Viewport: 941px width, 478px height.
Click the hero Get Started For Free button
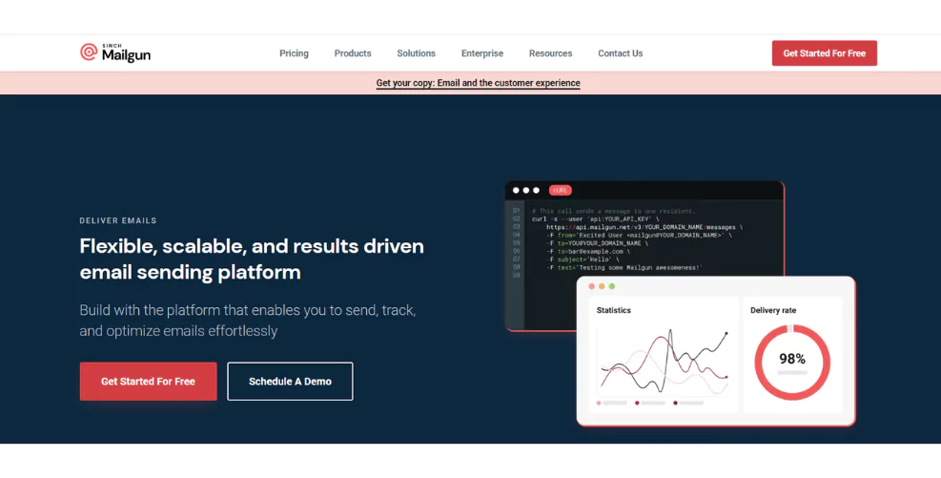148,382
